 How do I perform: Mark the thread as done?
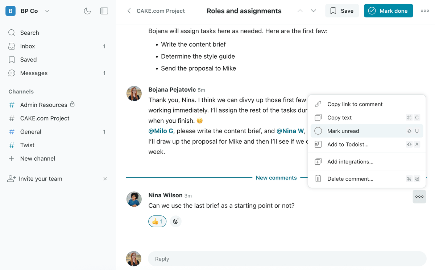pyautogui.click(x=388, y=11)
